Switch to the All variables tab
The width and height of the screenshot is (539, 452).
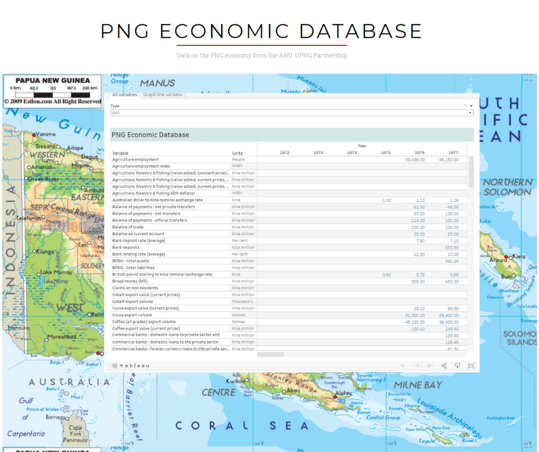pos(125,95)
